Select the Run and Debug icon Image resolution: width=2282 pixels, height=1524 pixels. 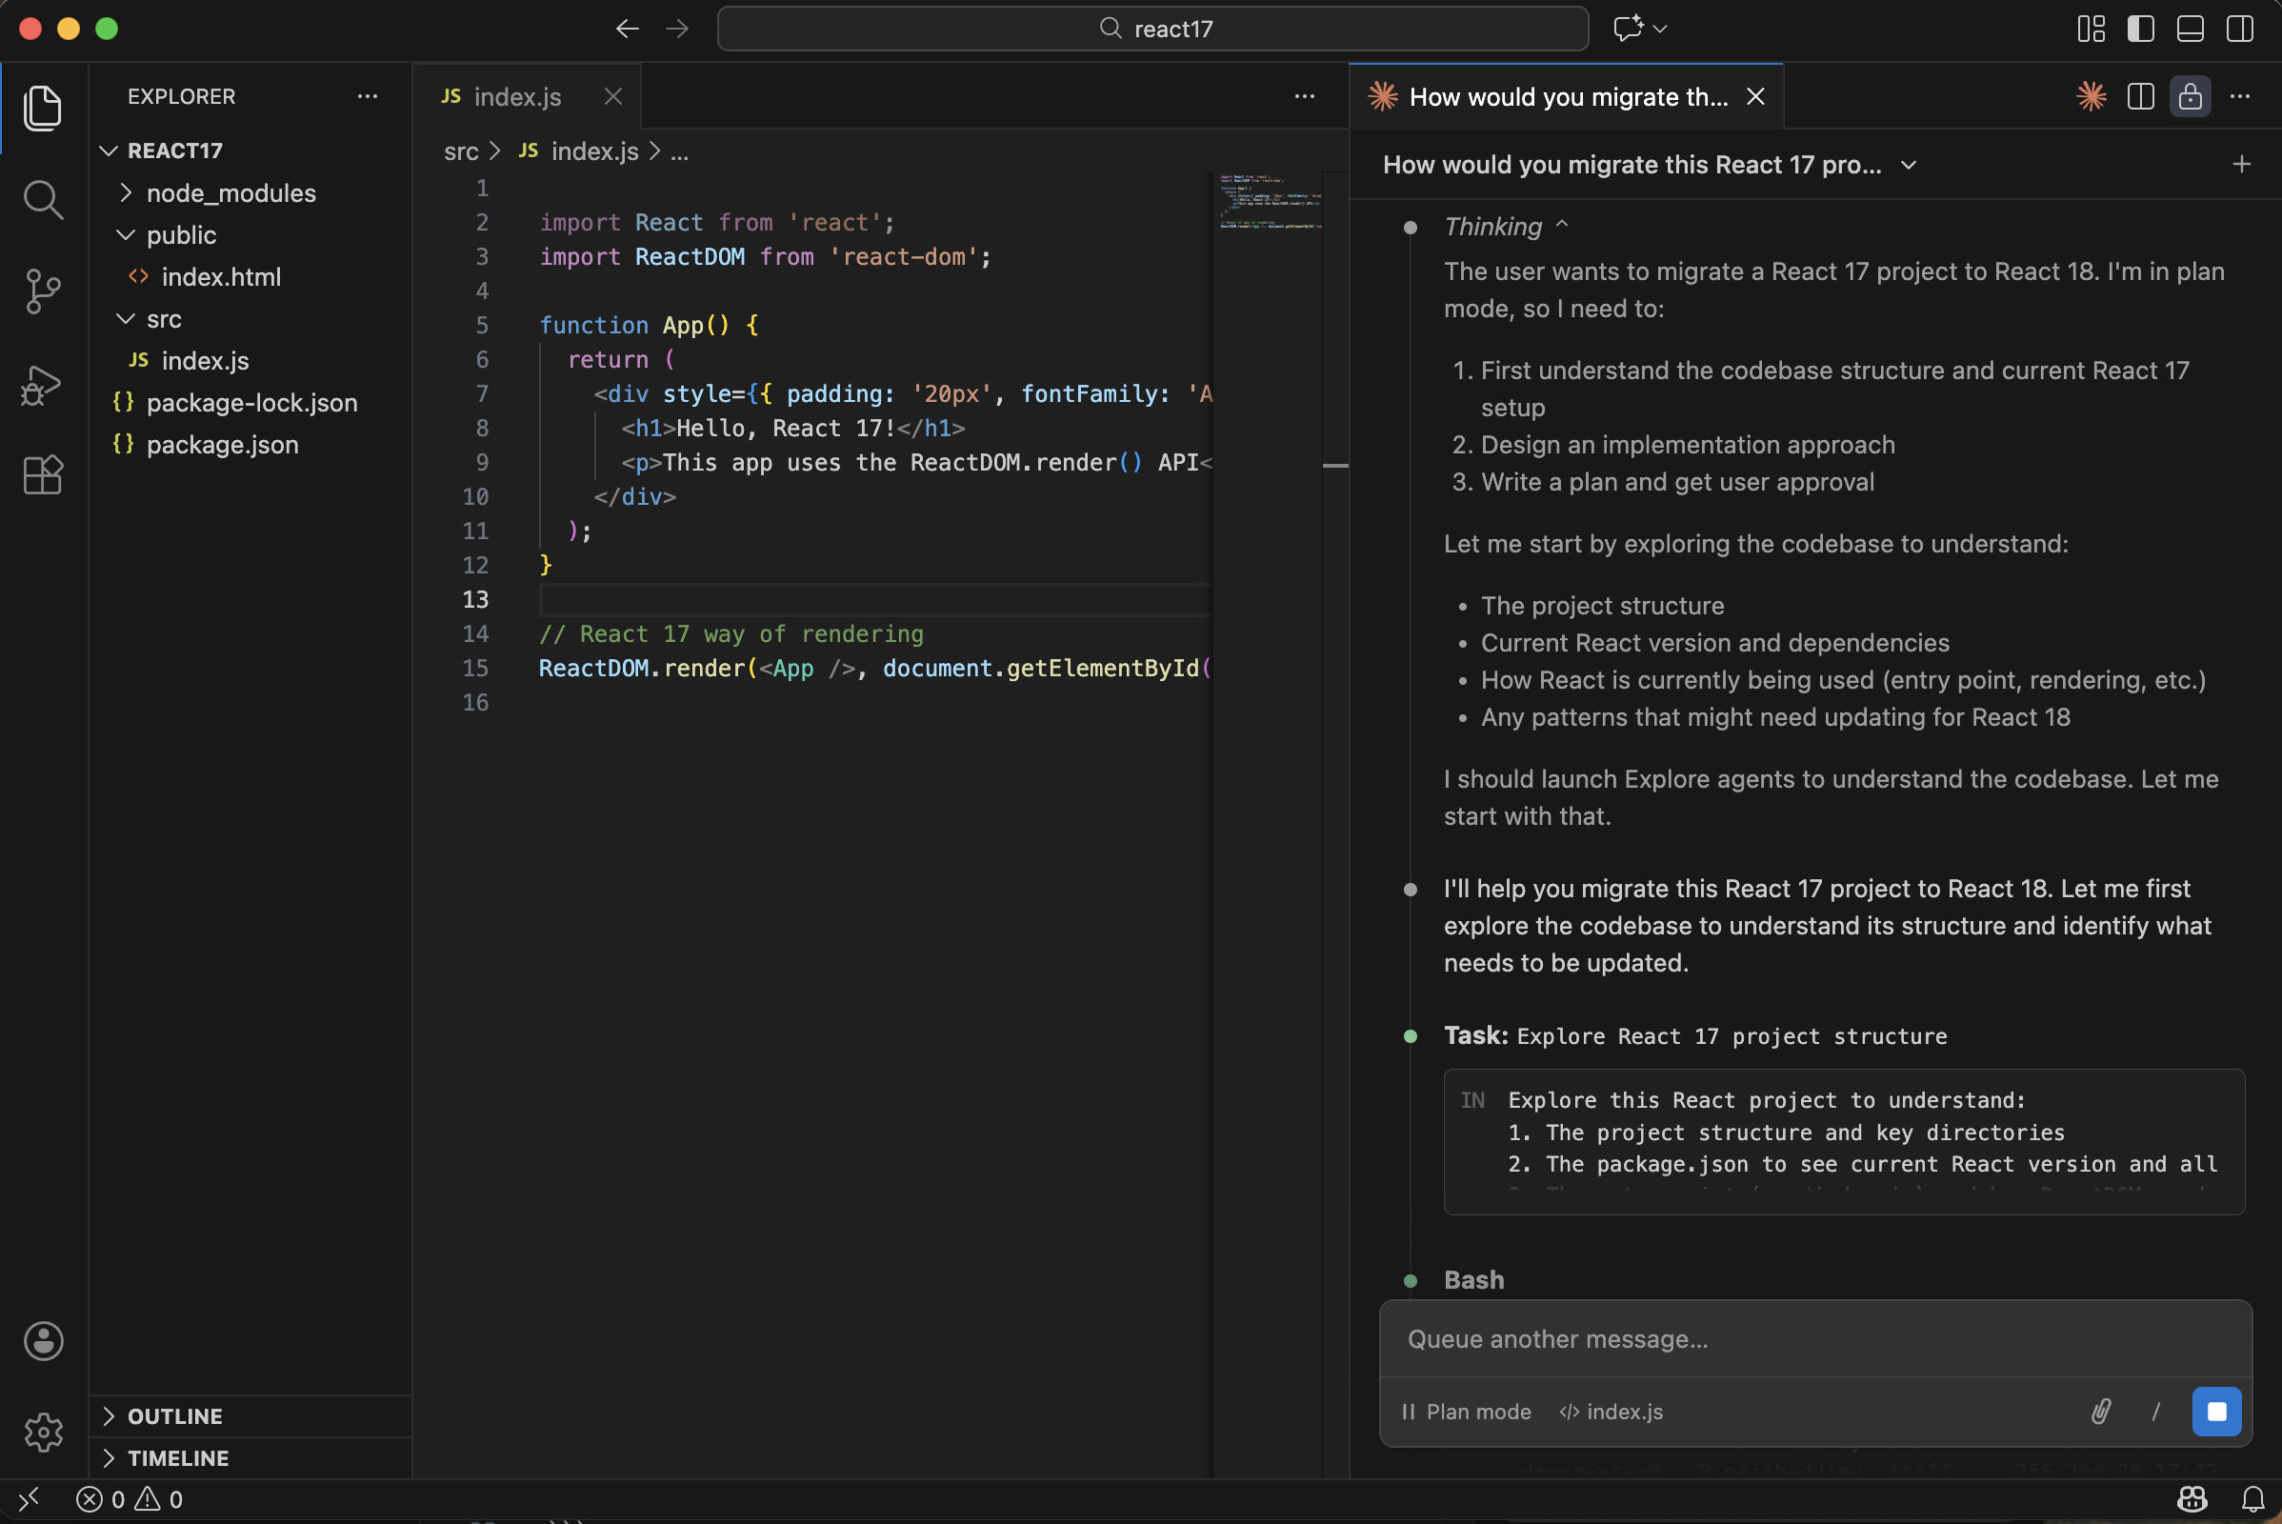44,386
